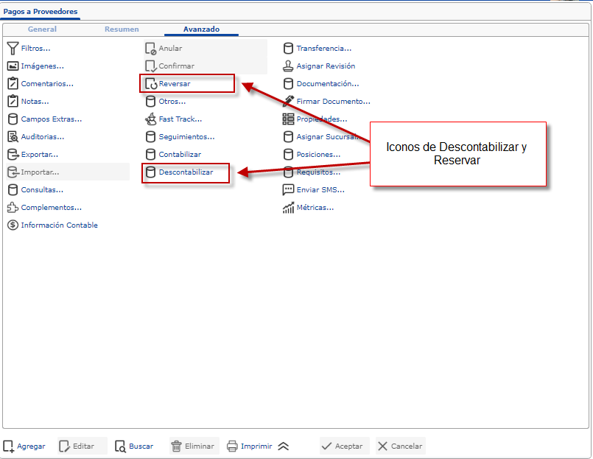Click the Consultas cylinder icon
Image resolution: width=593 pixels, height=459 pixels.
pyautogui.click(x=13, y=190)
